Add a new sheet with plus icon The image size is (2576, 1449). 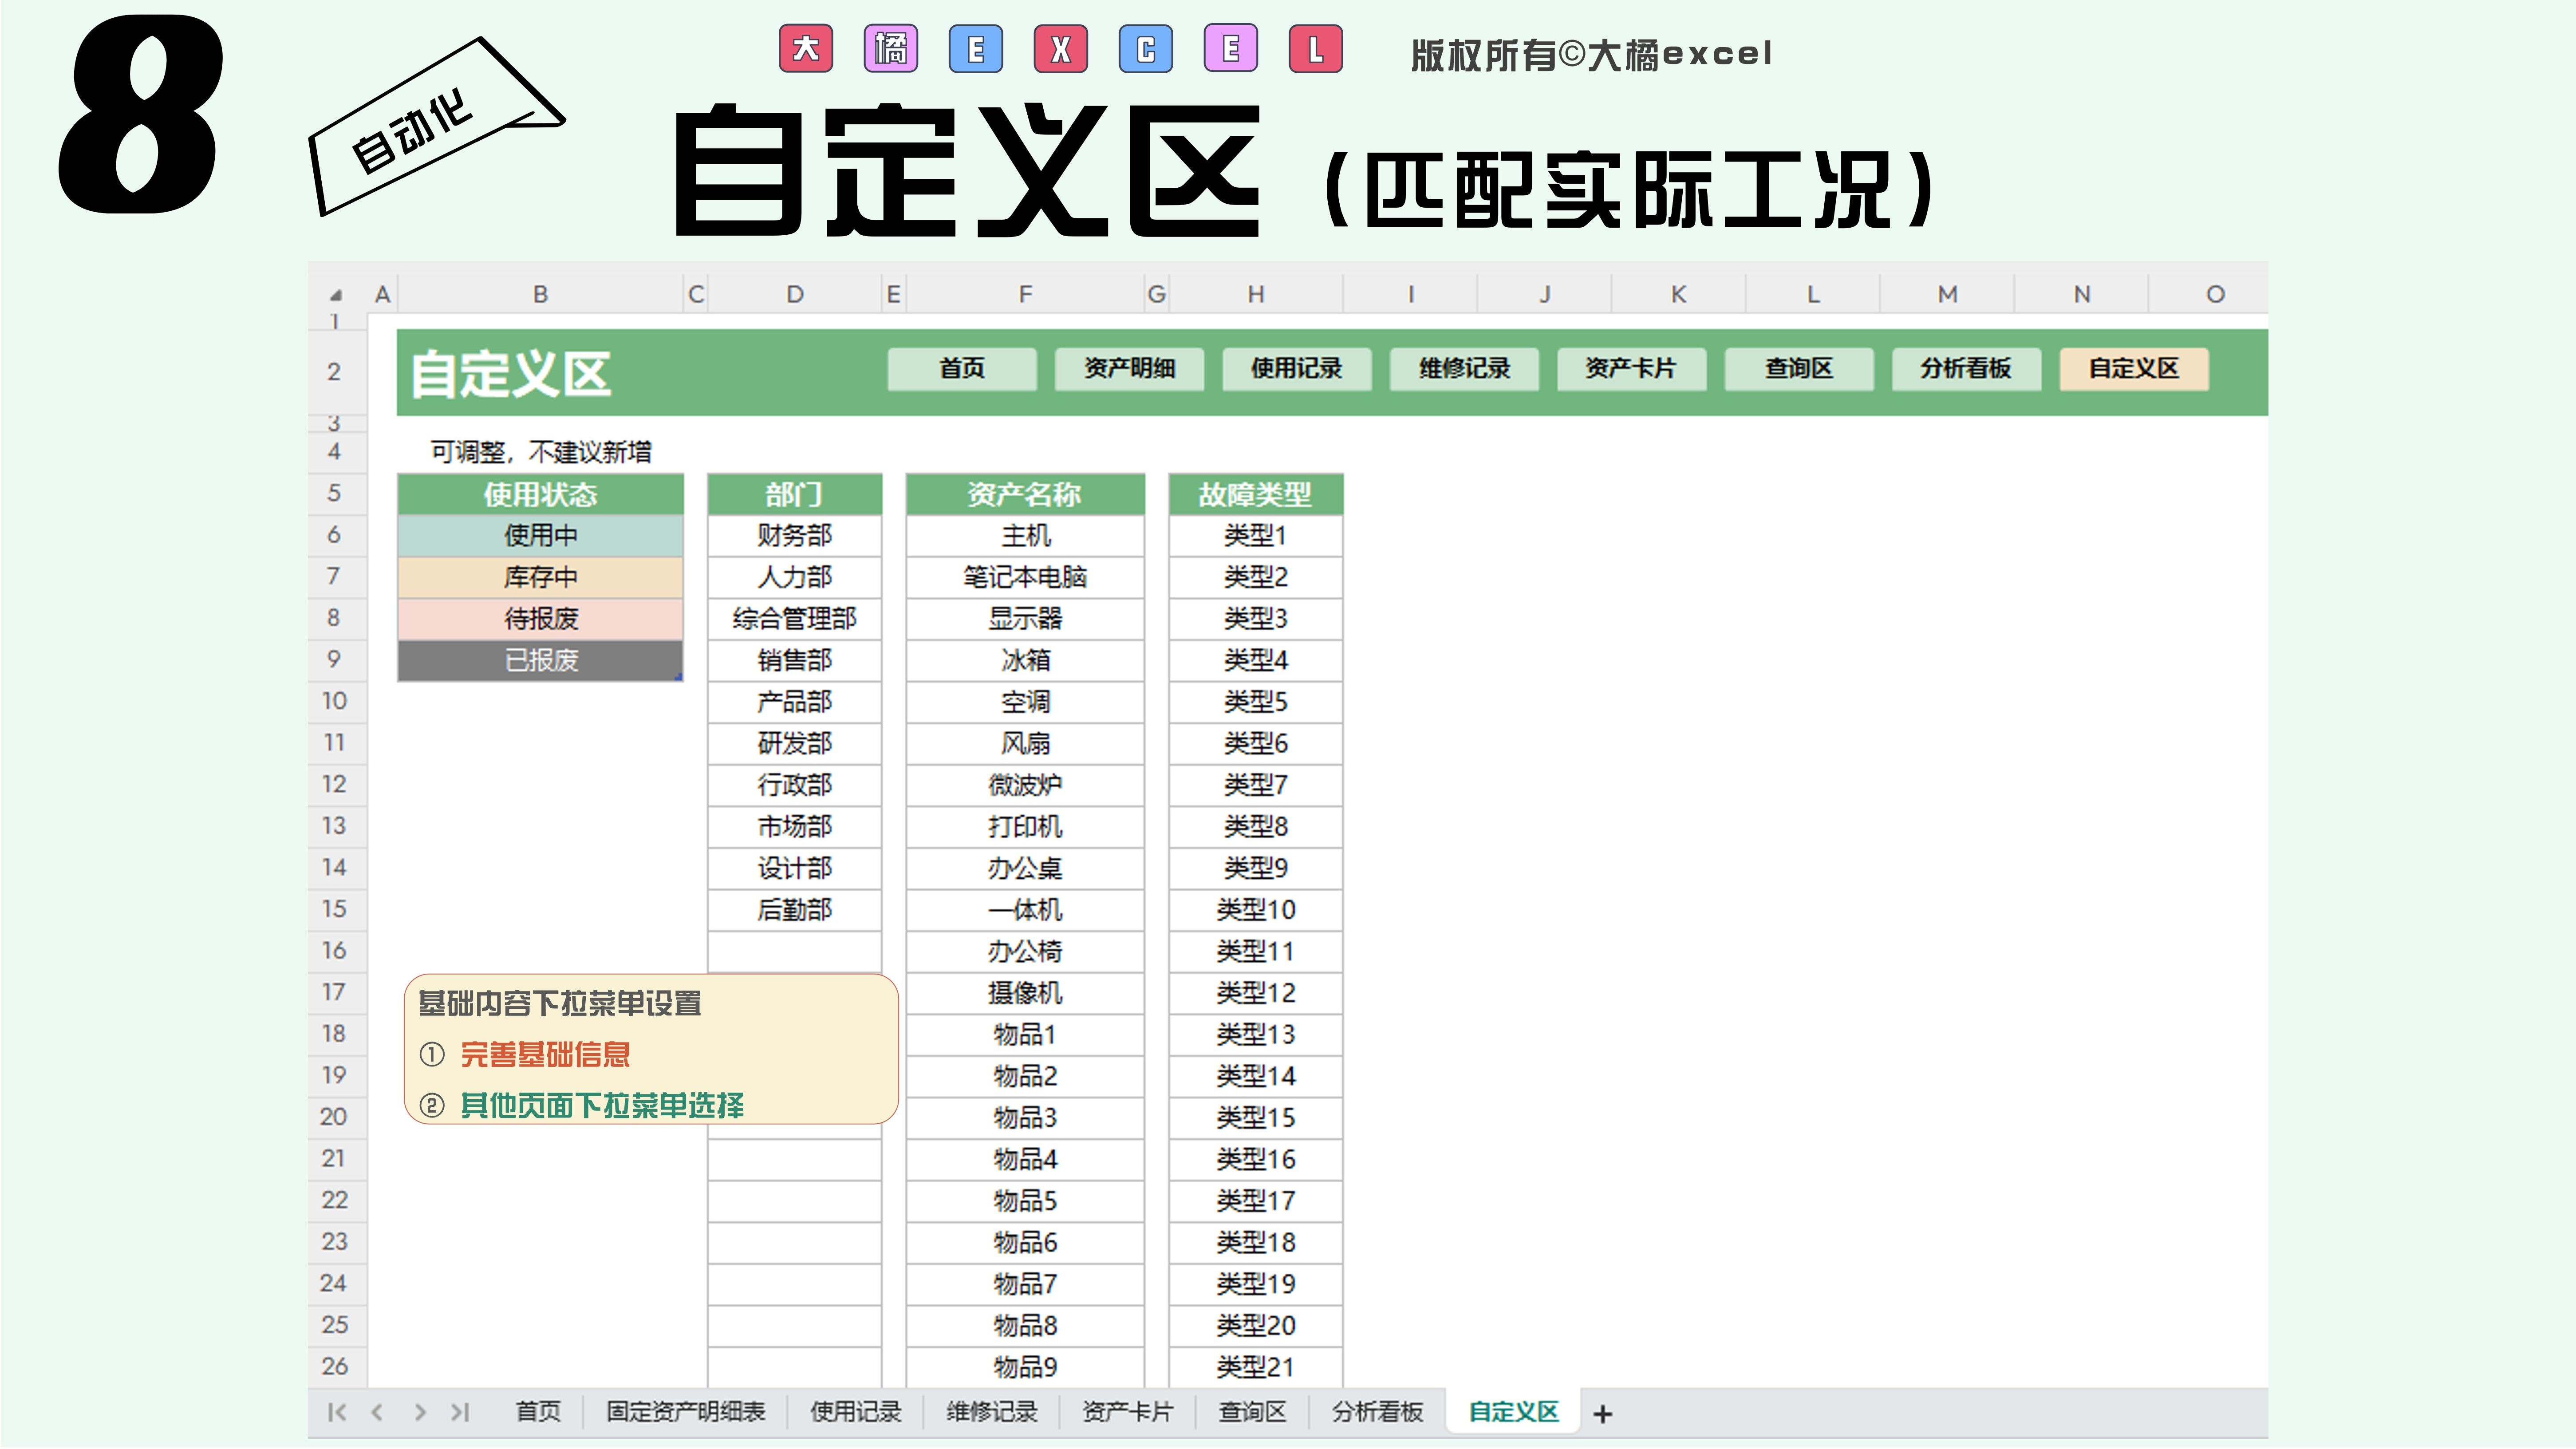1602,1413
